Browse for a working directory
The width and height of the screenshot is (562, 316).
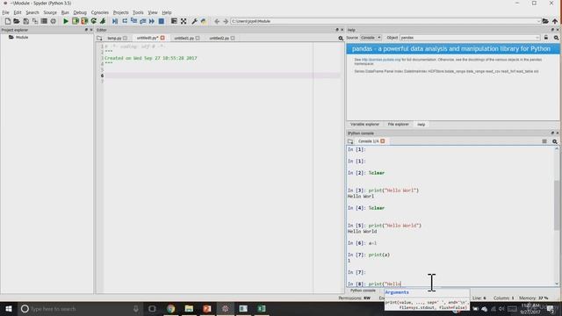pos(545,21)
